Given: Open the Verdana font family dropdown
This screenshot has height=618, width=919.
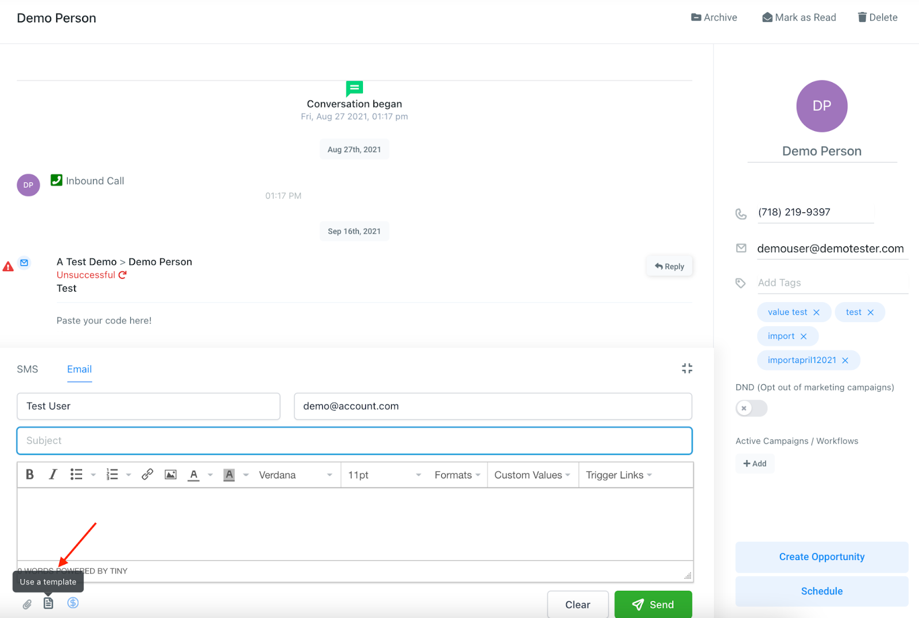Looking at the screenshot, I should pyautogui.click(x=295, y=475).
